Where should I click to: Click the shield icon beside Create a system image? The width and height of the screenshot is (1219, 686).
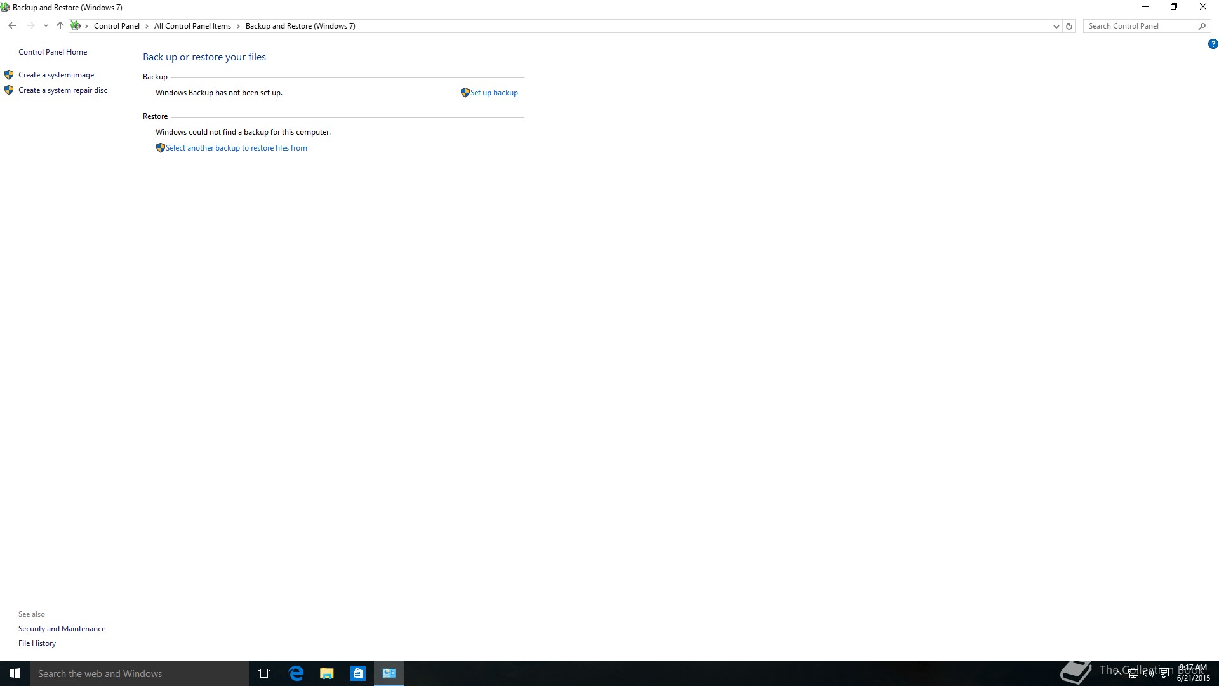(x=9, y=75)
